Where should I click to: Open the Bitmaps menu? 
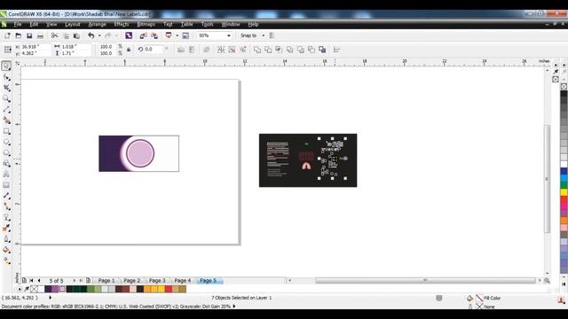click(146, 24)
